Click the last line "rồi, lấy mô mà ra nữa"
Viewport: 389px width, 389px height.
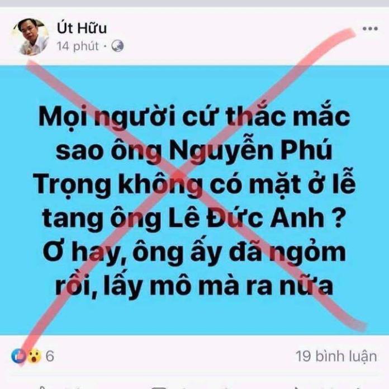[x=194, y=286]
